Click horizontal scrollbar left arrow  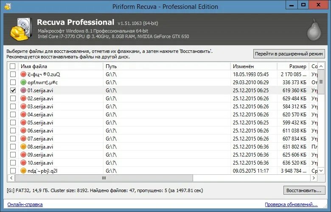pyautogui.click(x=11, y=178)
